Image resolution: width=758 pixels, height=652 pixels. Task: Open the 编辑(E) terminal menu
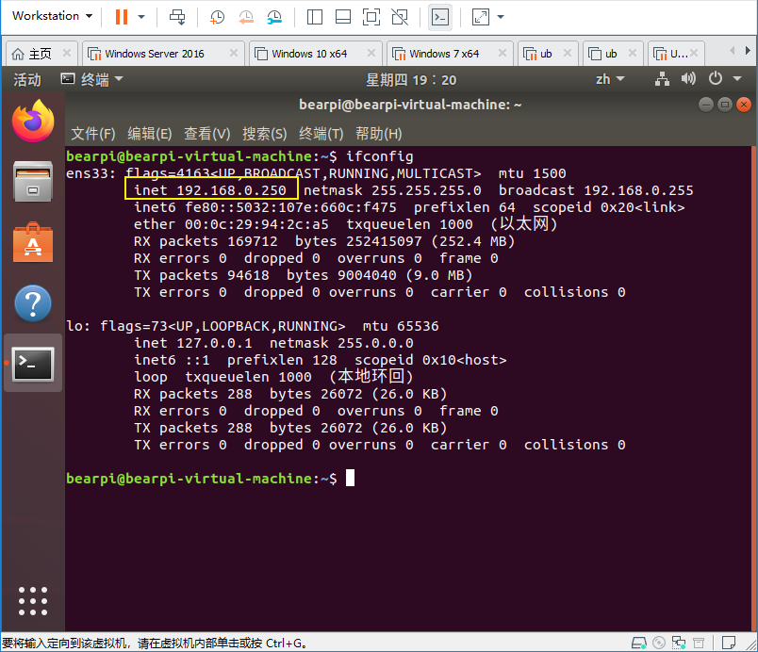pos(149,134)
